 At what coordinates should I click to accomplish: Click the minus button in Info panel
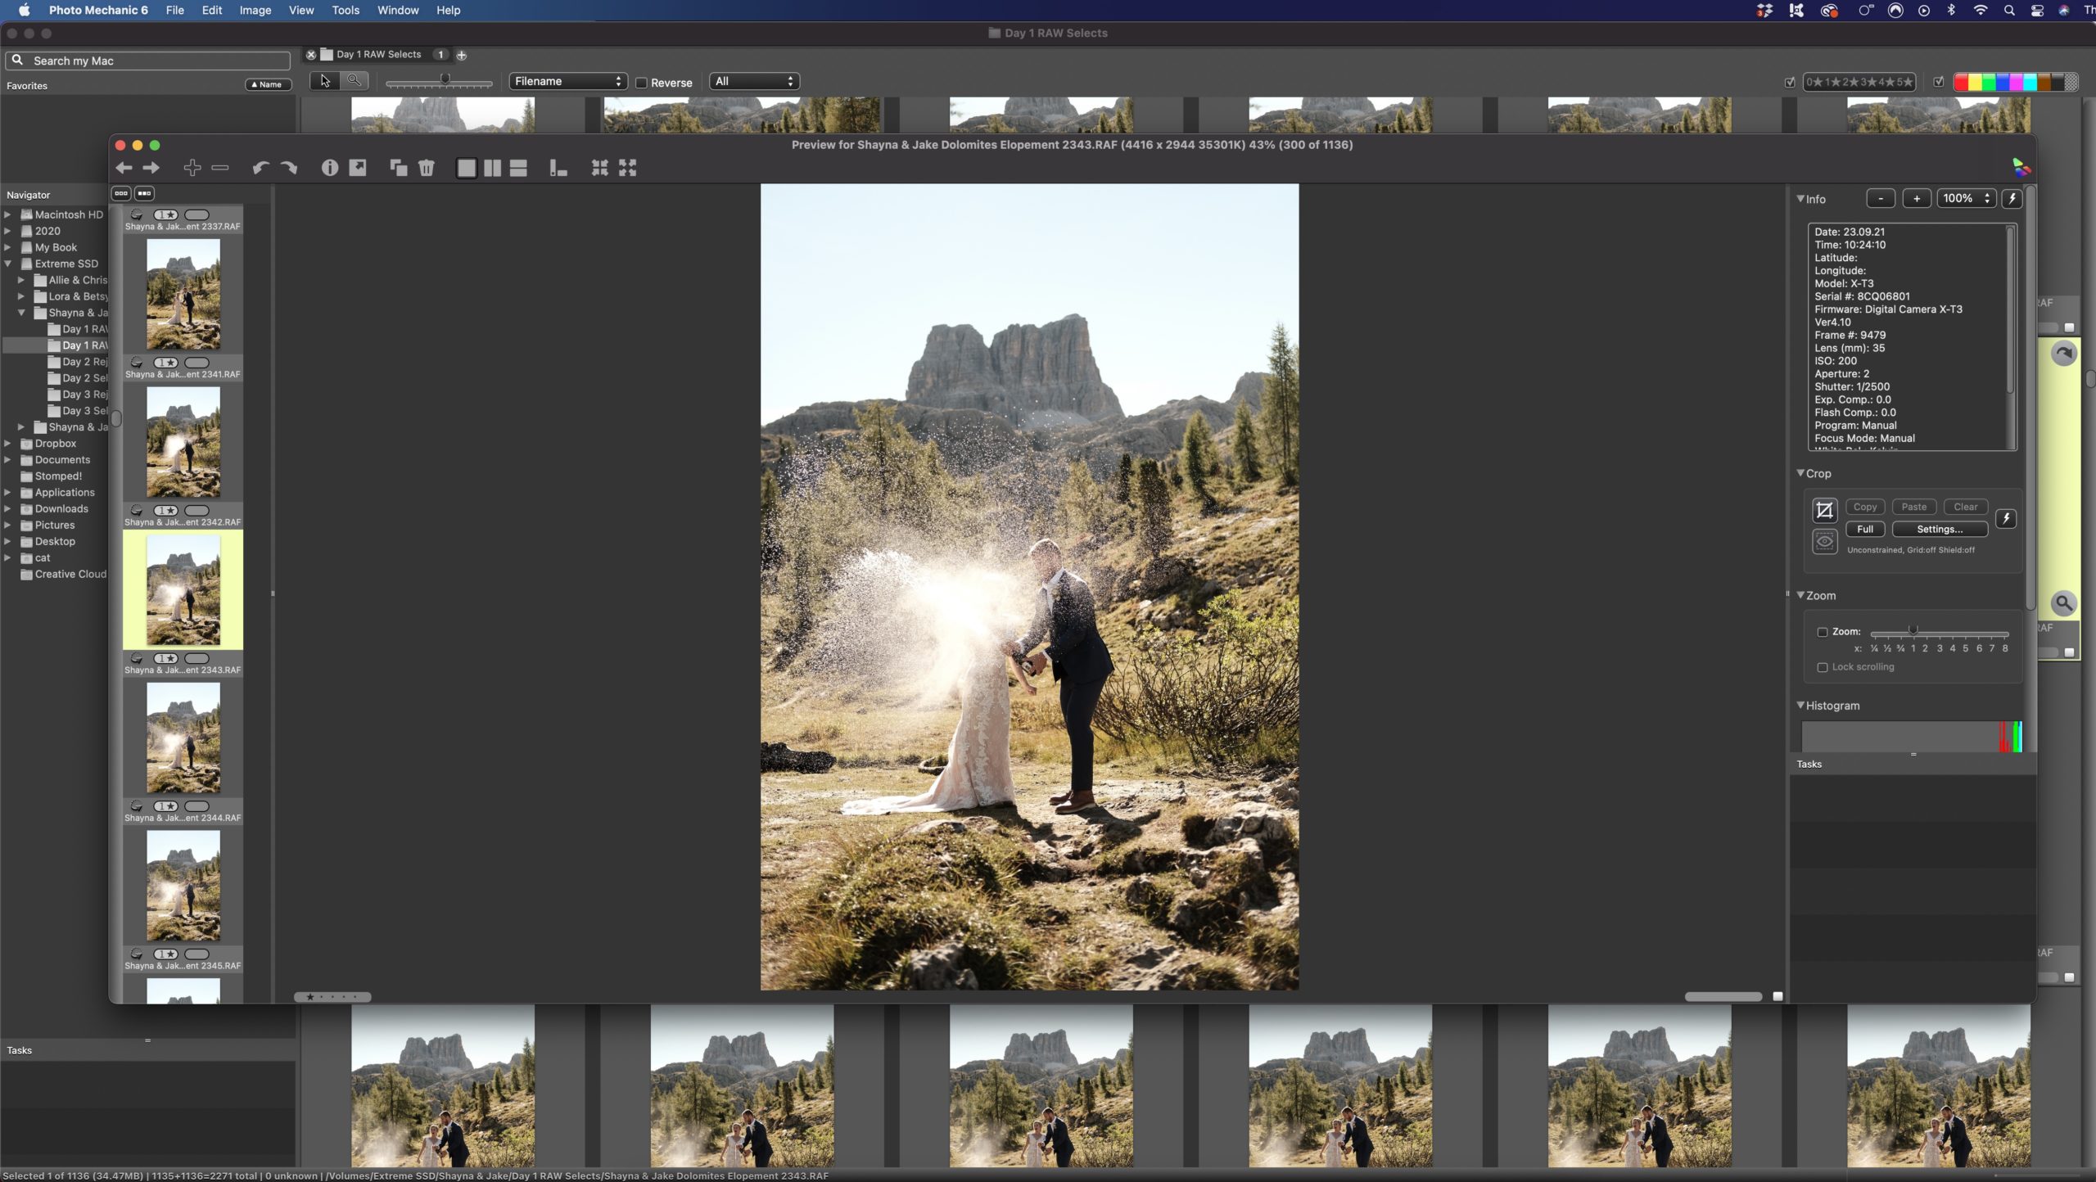1881,198
